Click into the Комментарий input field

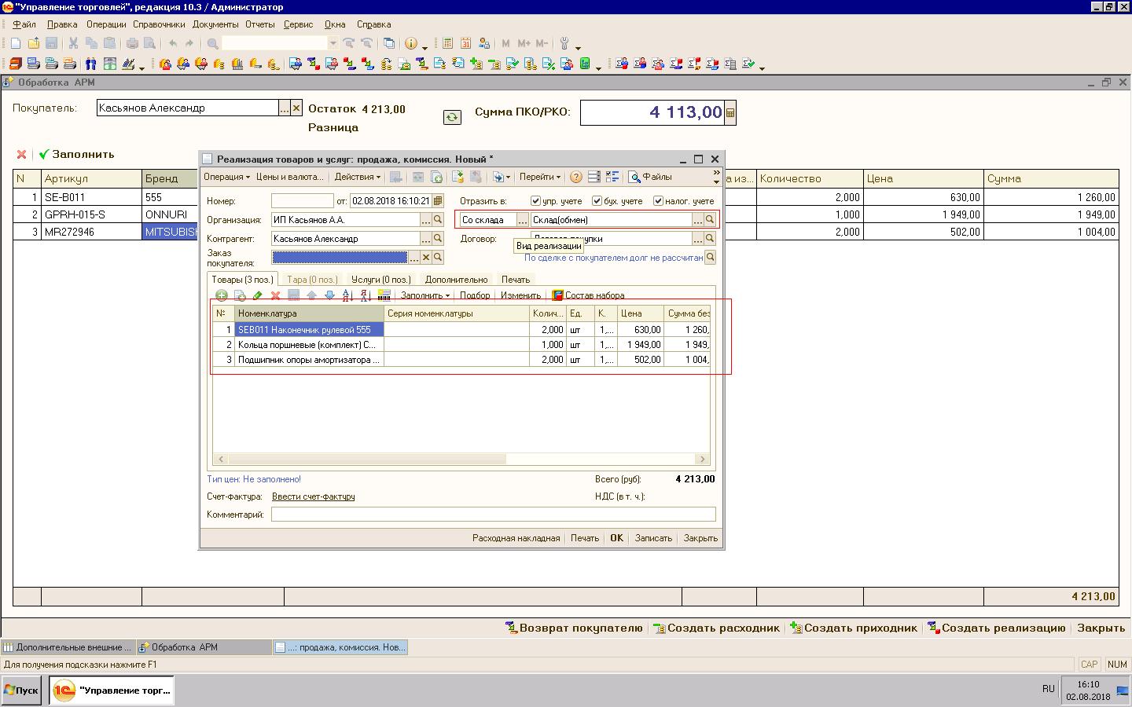(493, 515)
